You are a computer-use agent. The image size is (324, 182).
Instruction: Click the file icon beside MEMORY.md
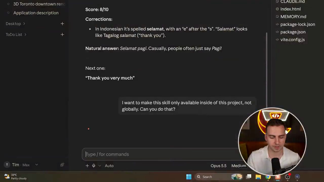pyautogui.click(x=277, y=17)
